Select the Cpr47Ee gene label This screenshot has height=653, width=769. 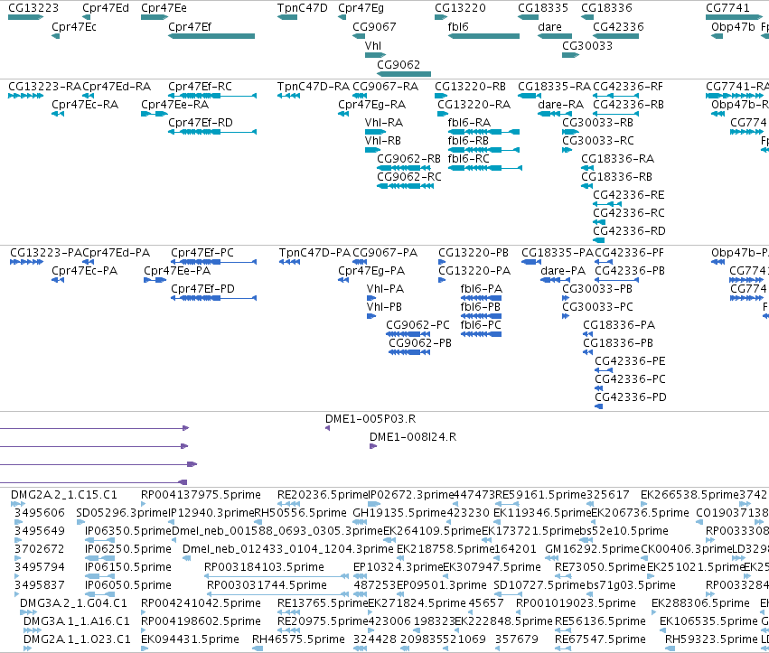click(164, 8)
